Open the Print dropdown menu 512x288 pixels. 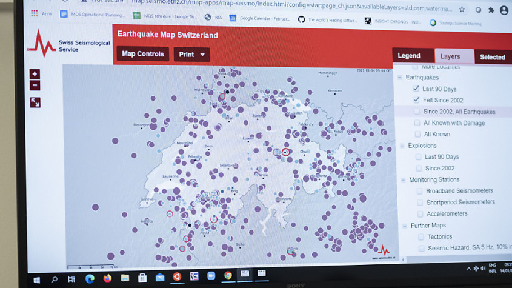point(191,55)
